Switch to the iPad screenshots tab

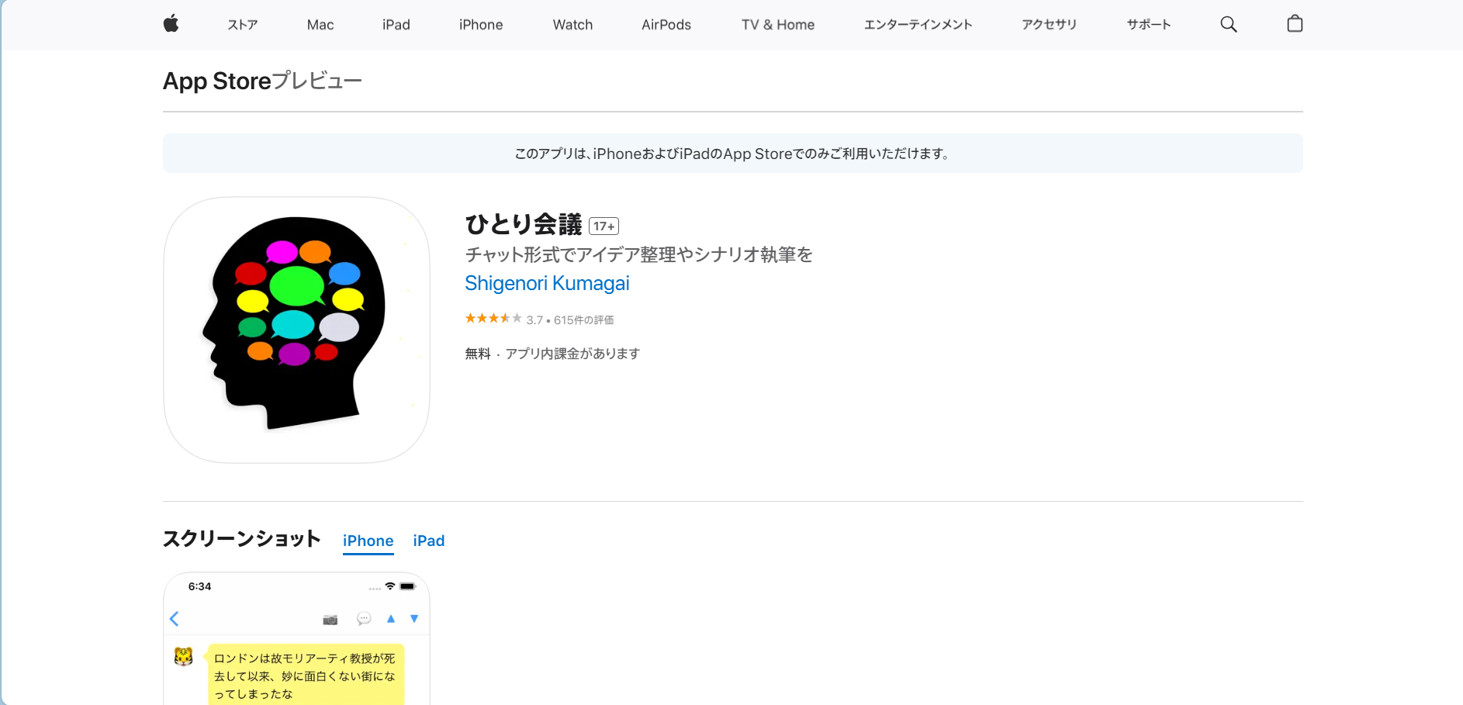click(428, 541)
